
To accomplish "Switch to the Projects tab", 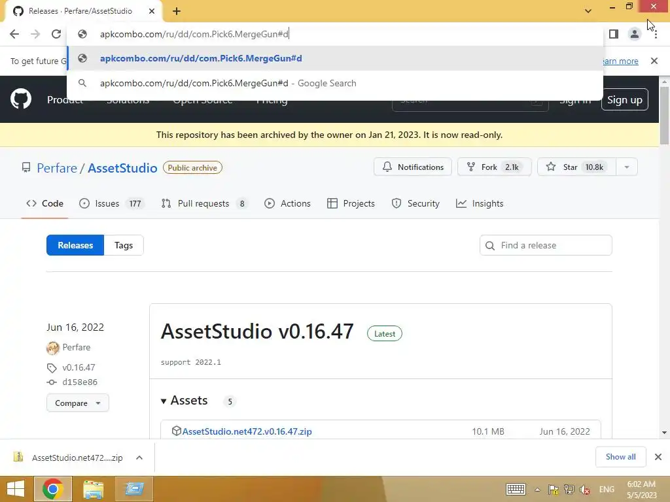I will pos(351,204).
